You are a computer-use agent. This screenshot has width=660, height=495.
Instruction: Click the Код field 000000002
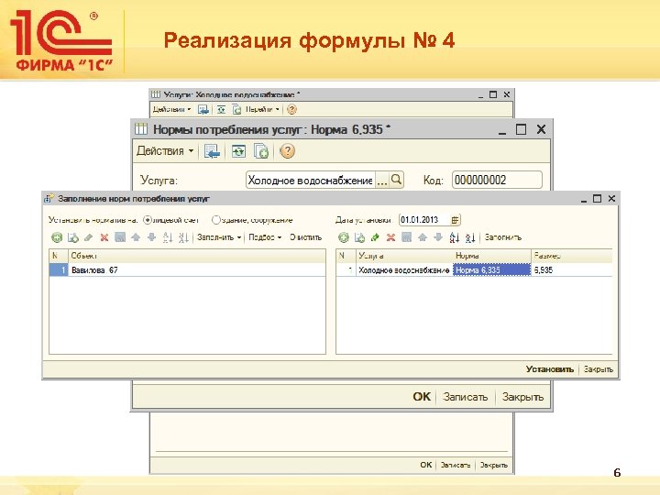pos(497,180)
